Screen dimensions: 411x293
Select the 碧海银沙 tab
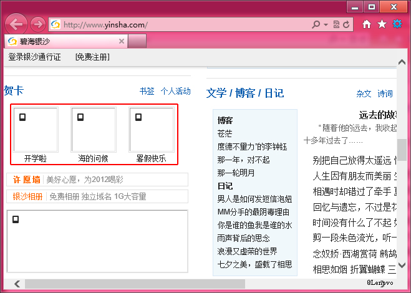[x=65, y=41]
